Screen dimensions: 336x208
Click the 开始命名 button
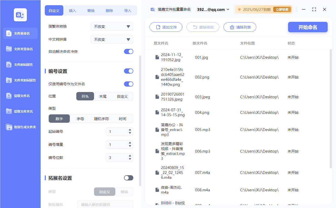(308, 27)
